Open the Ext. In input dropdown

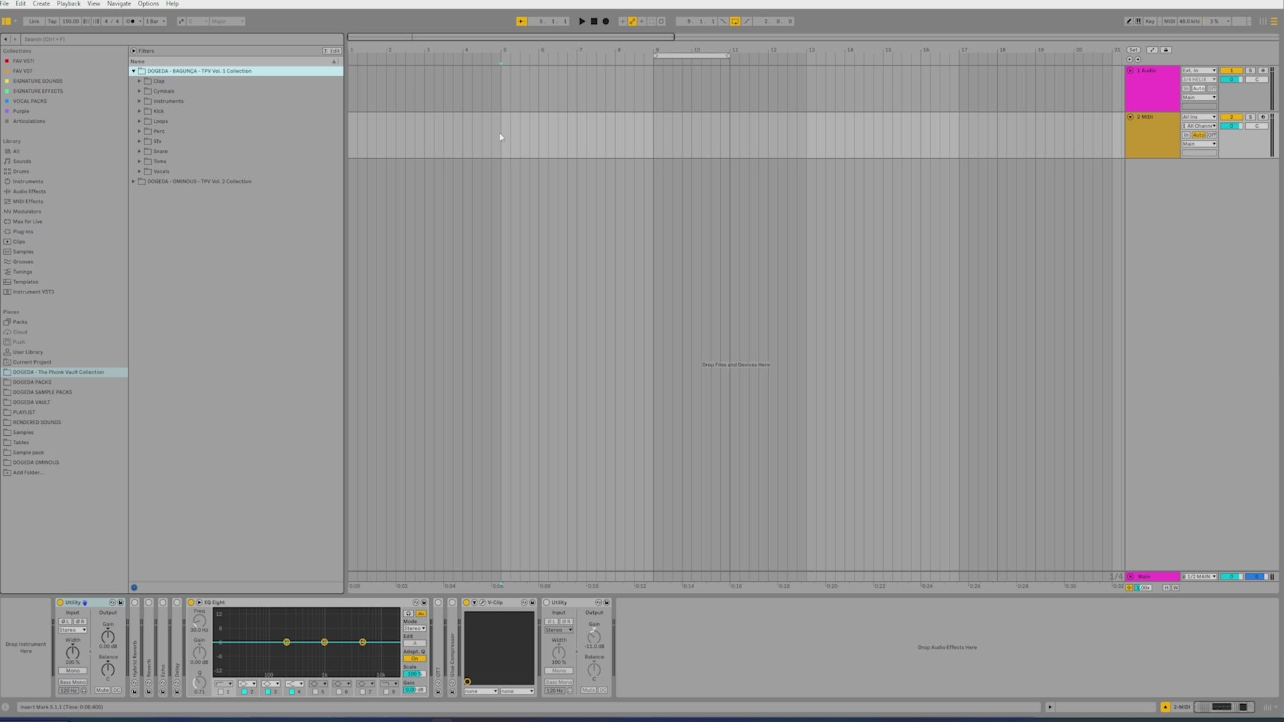(x=1199, y=70)
